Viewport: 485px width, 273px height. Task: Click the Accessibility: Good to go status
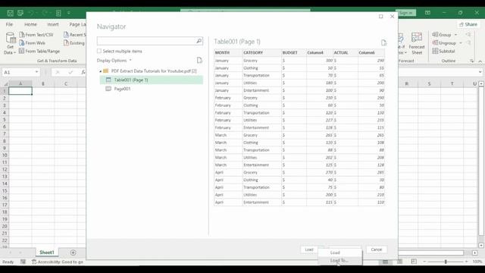pyautogui.click(x=58, y=262)
